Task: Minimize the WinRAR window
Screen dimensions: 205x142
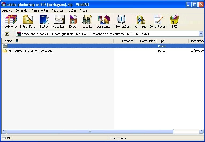Action: (189, 5)
